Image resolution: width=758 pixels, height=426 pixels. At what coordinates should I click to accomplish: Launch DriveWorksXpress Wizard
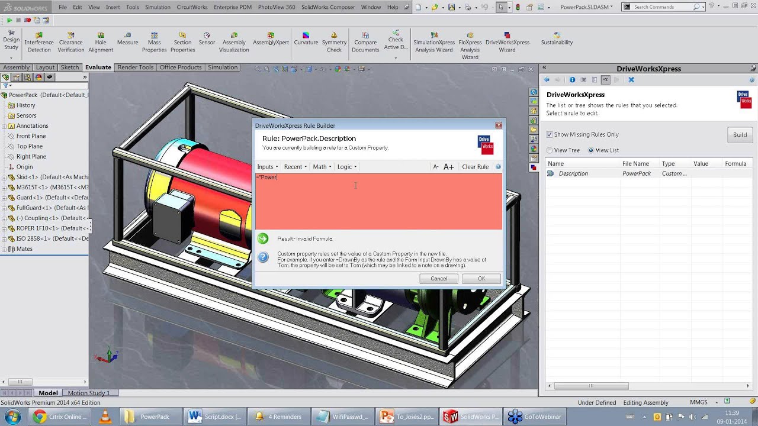click(x=507, y=42)
